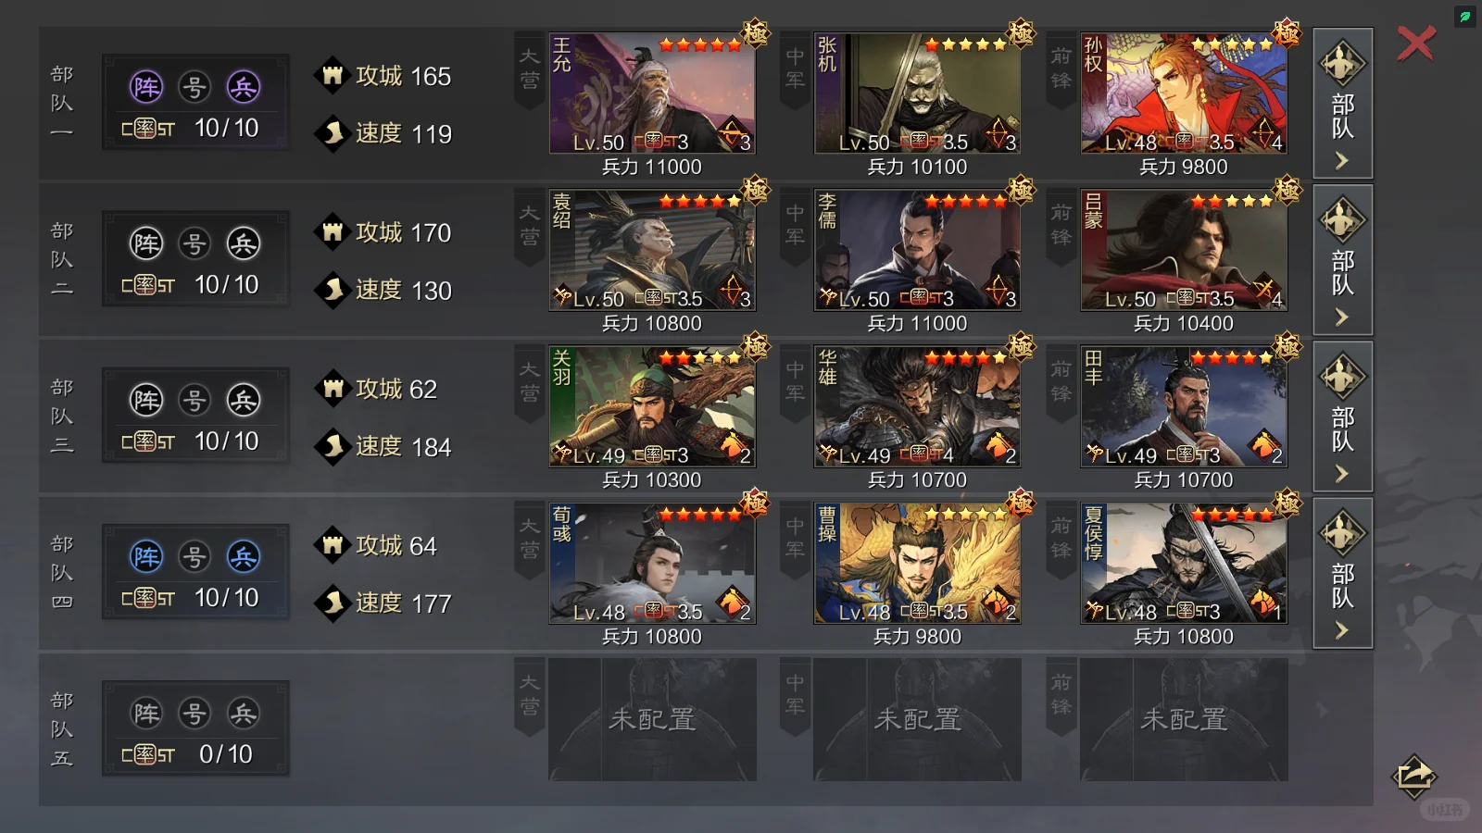Expand 部队 button for second team
Viewport: 1482px width, 833px height.
tap(1343, 259)
